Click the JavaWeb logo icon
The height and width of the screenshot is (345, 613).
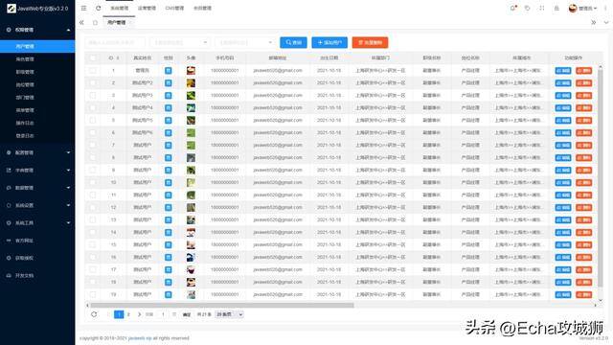tap(11, 8)
